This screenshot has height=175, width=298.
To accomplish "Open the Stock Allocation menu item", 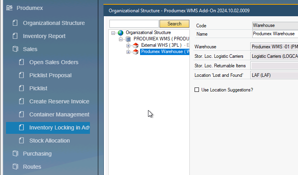I will tap(49, 141).
